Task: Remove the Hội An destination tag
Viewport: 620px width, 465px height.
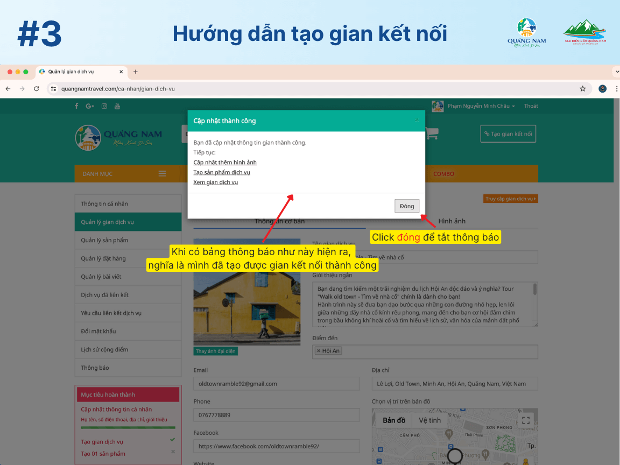Action: click(318, 351)
